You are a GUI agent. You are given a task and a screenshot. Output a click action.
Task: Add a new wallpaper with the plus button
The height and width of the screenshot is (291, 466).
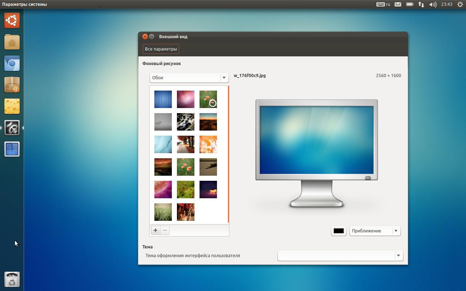point(155,230)
